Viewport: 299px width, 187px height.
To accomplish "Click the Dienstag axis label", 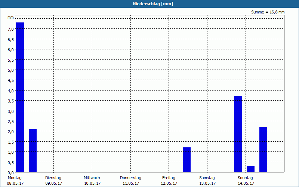I will click(53, 178).
